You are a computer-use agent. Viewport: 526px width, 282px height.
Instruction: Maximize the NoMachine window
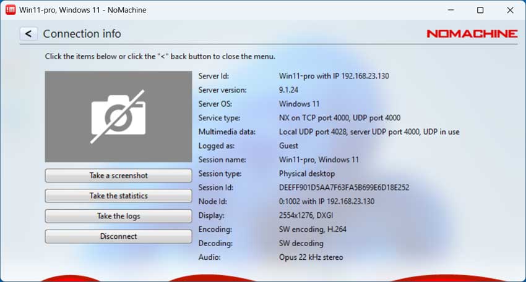click(480, 10)
